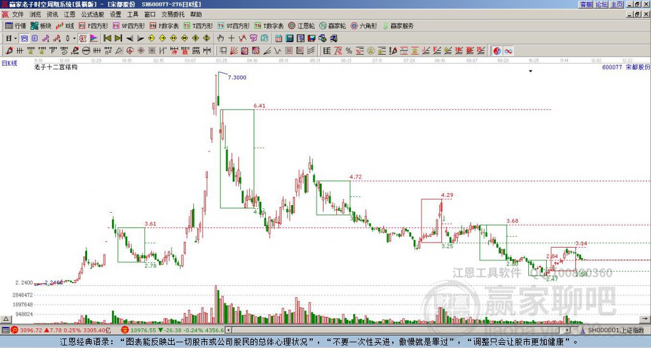
Task: Open the 公式选股 menu
Action: click(93, 15)
